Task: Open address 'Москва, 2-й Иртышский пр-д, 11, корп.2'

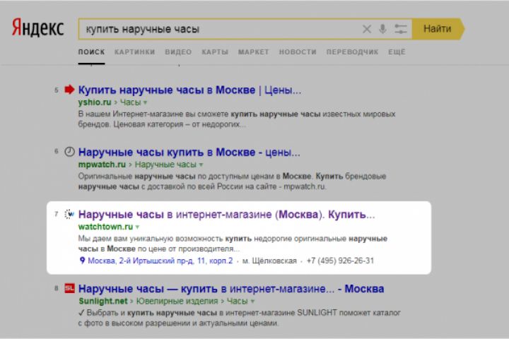Action: [x=160, y=261]
